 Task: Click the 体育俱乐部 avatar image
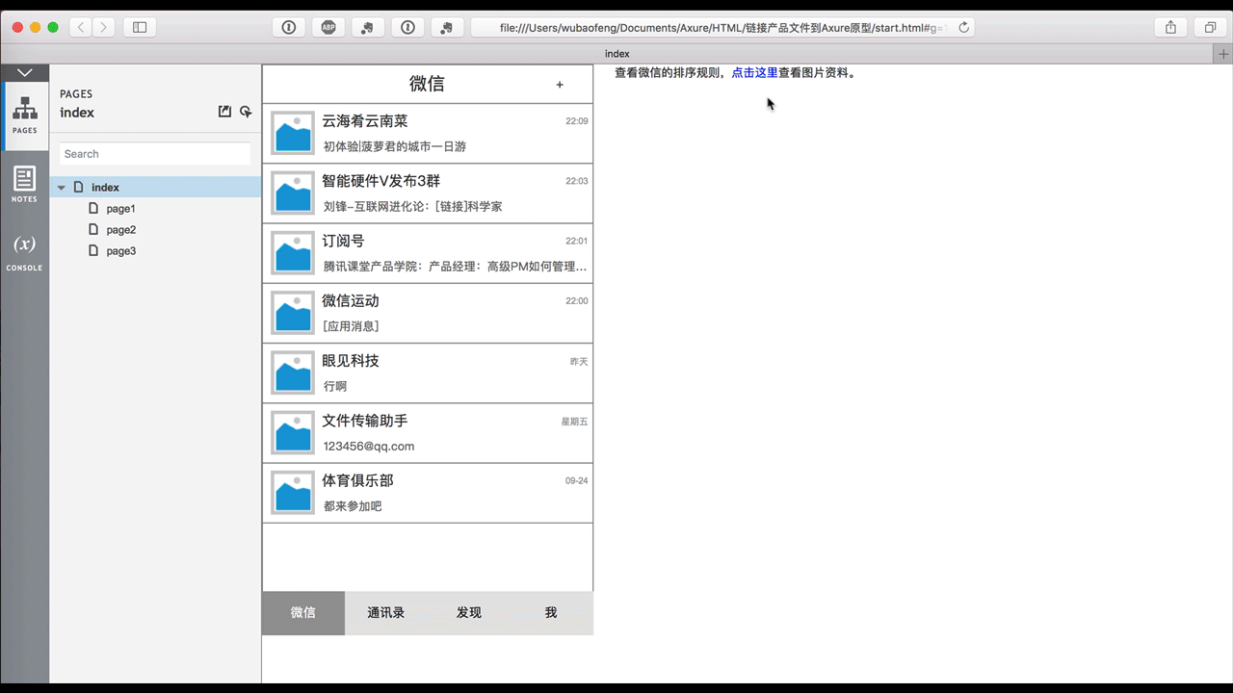[x=293, y=492]
